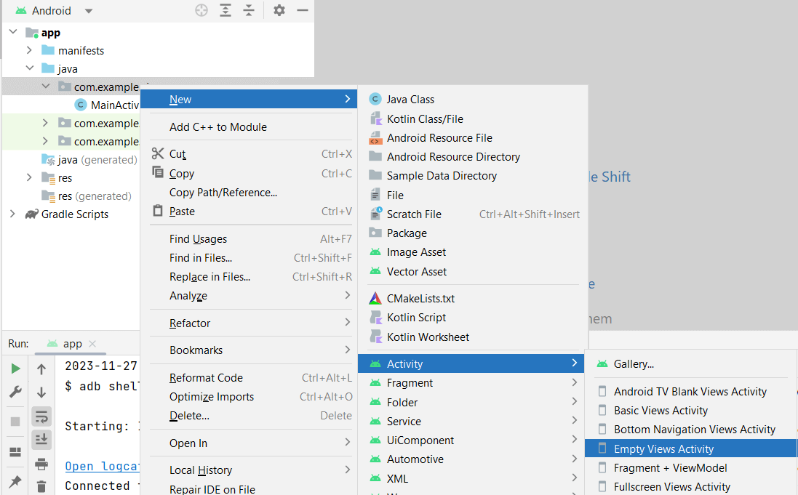Image resolution: width=798 pixels, height=495 pixels.
Task: Select Empty Views Activity from submenu
Action: coord(663,449)
